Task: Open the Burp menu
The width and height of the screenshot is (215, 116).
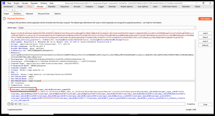Action: coord(9,3)
